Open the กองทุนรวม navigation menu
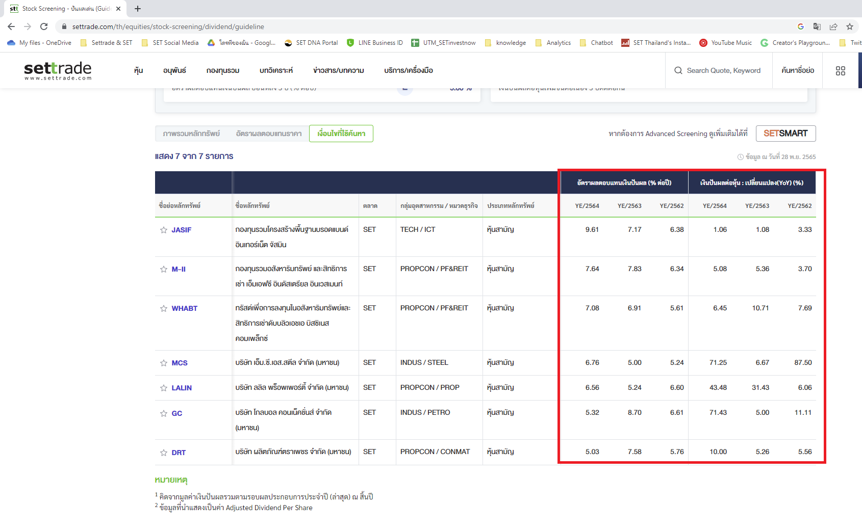 click(x=222, y=70)
